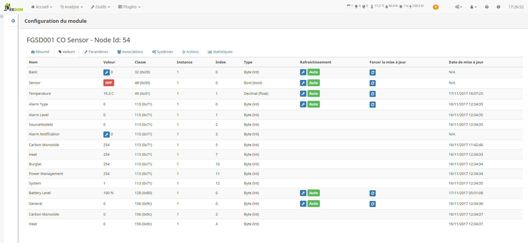Configure refresh wrench for Basic row
The image size is (528, 243).
[x=303, y=72]
